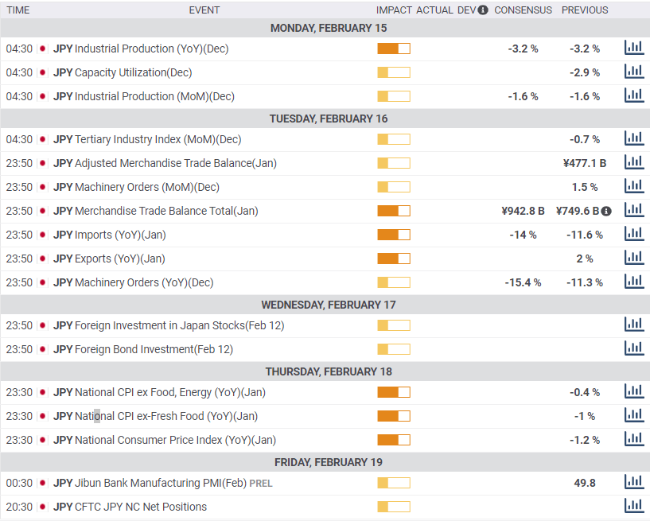Click Japan flag on Imports (YoY) row

[42, 235]
